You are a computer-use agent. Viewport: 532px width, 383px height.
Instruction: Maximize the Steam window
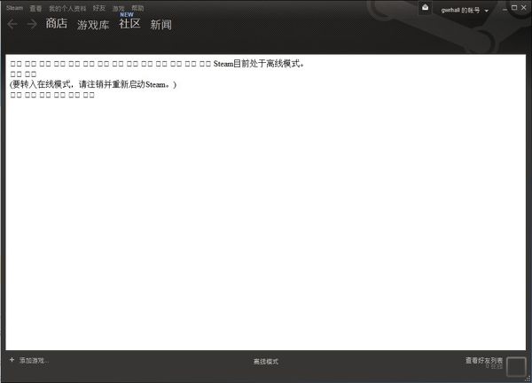514,8
